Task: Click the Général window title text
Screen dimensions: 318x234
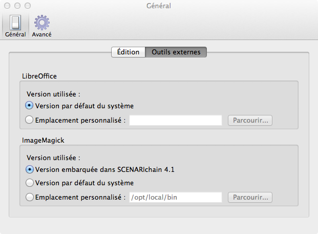Action: (159, 6)
